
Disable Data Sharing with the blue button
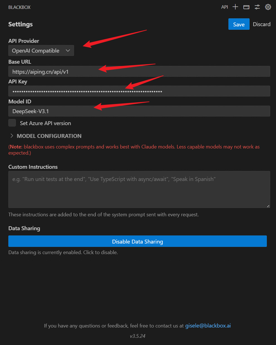[x=137, y=241]
